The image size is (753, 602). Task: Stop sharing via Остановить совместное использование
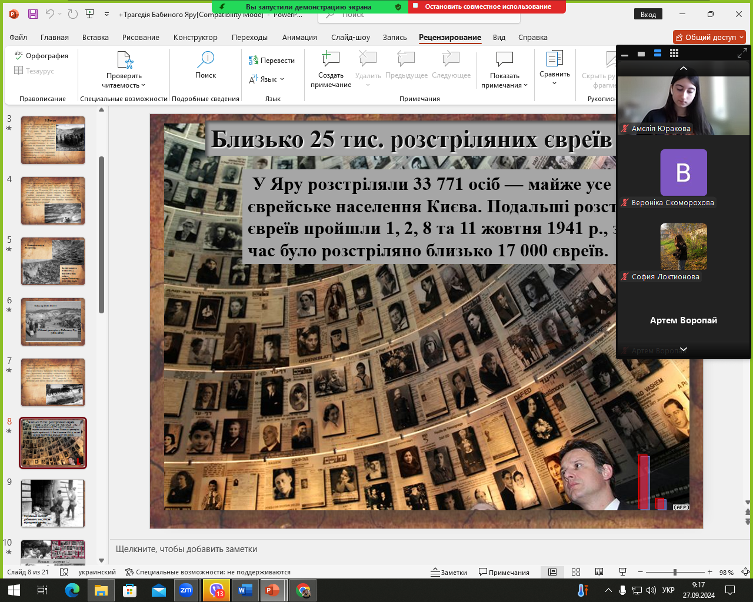[487, 6]
